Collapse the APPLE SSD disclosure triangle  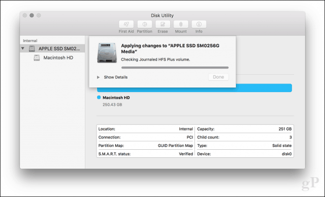[23, 48]
